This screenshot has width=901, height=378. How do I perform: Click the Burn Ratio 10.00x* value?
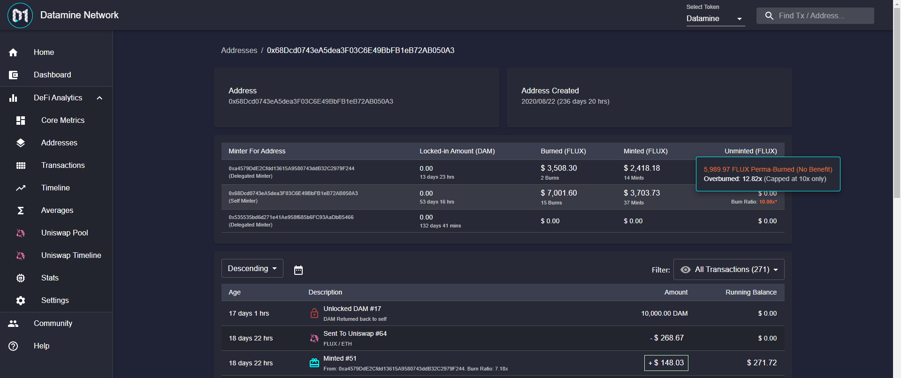[x=768, y=202]
